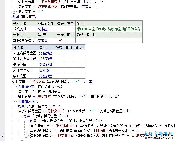
Task: Click 短整数型 type of 流派数值
Action: click(46, 65)
